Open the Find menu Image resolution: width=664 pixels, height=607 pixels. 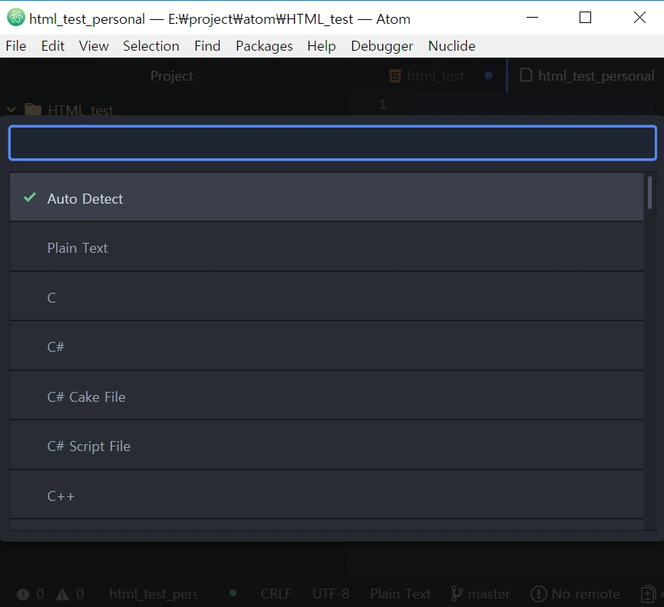[x=207, y=46]
